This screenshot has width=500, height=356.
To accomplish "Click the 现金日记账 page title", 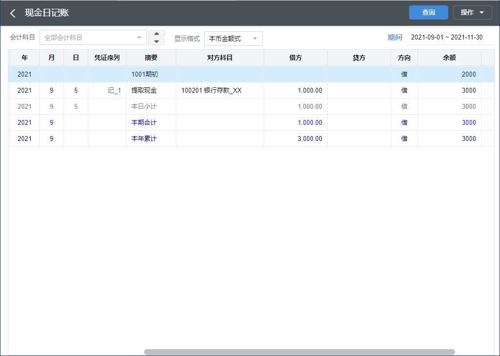I will (x=47, y=13).
